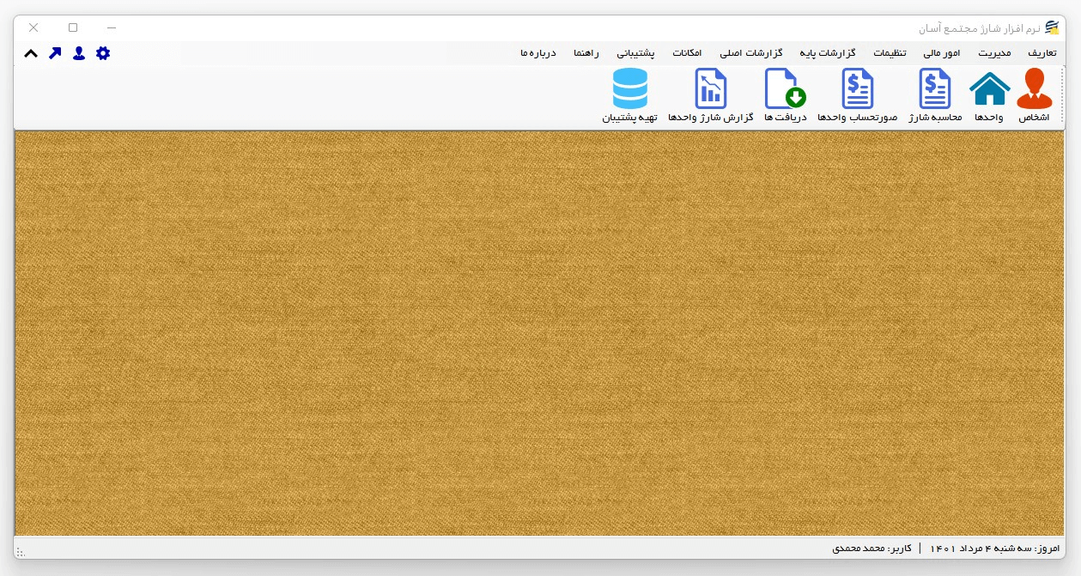The image size is (1081, 576).
Task: Open the تعاریف menu
Action: tap(1042, 53)
